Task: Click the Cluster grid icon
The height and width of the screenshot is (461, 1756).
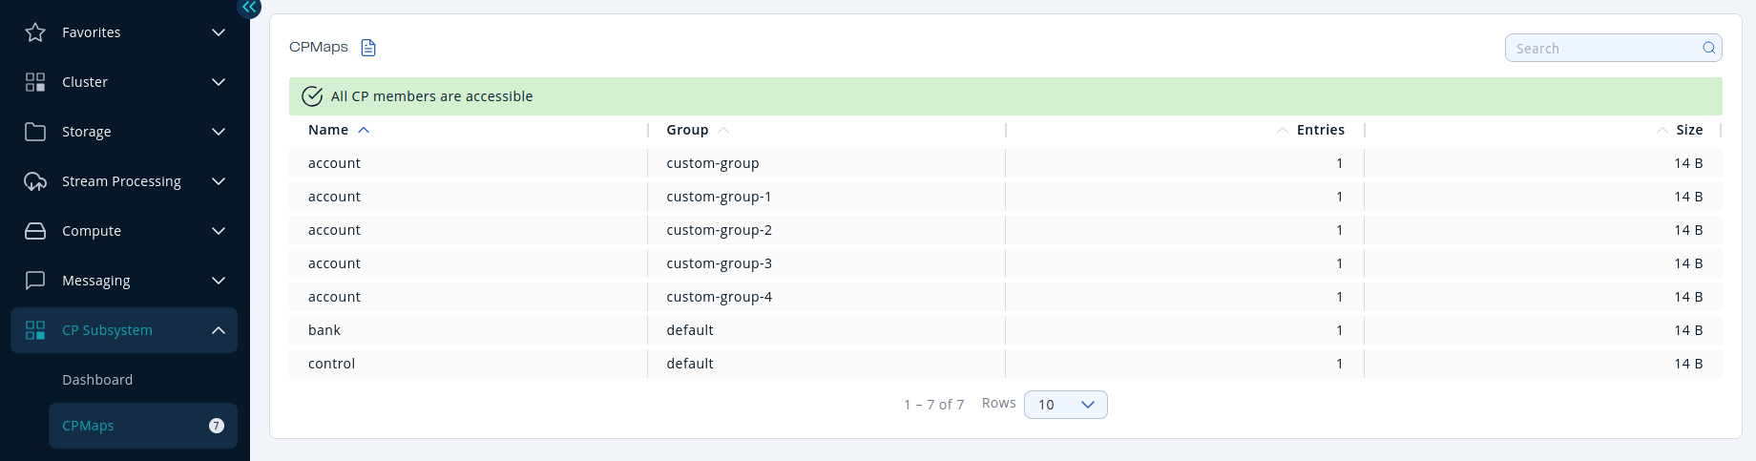Action: pyautogui.click(x=35, y=82)
